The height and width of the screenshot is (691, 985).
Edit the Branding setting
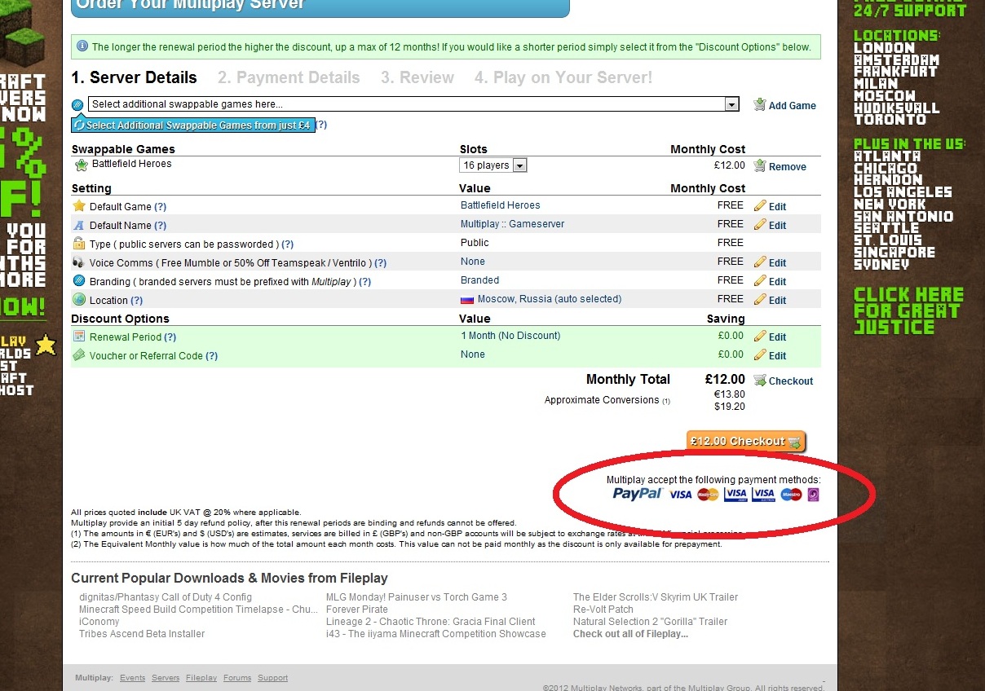pyautogui.click(x=777, y=281)
